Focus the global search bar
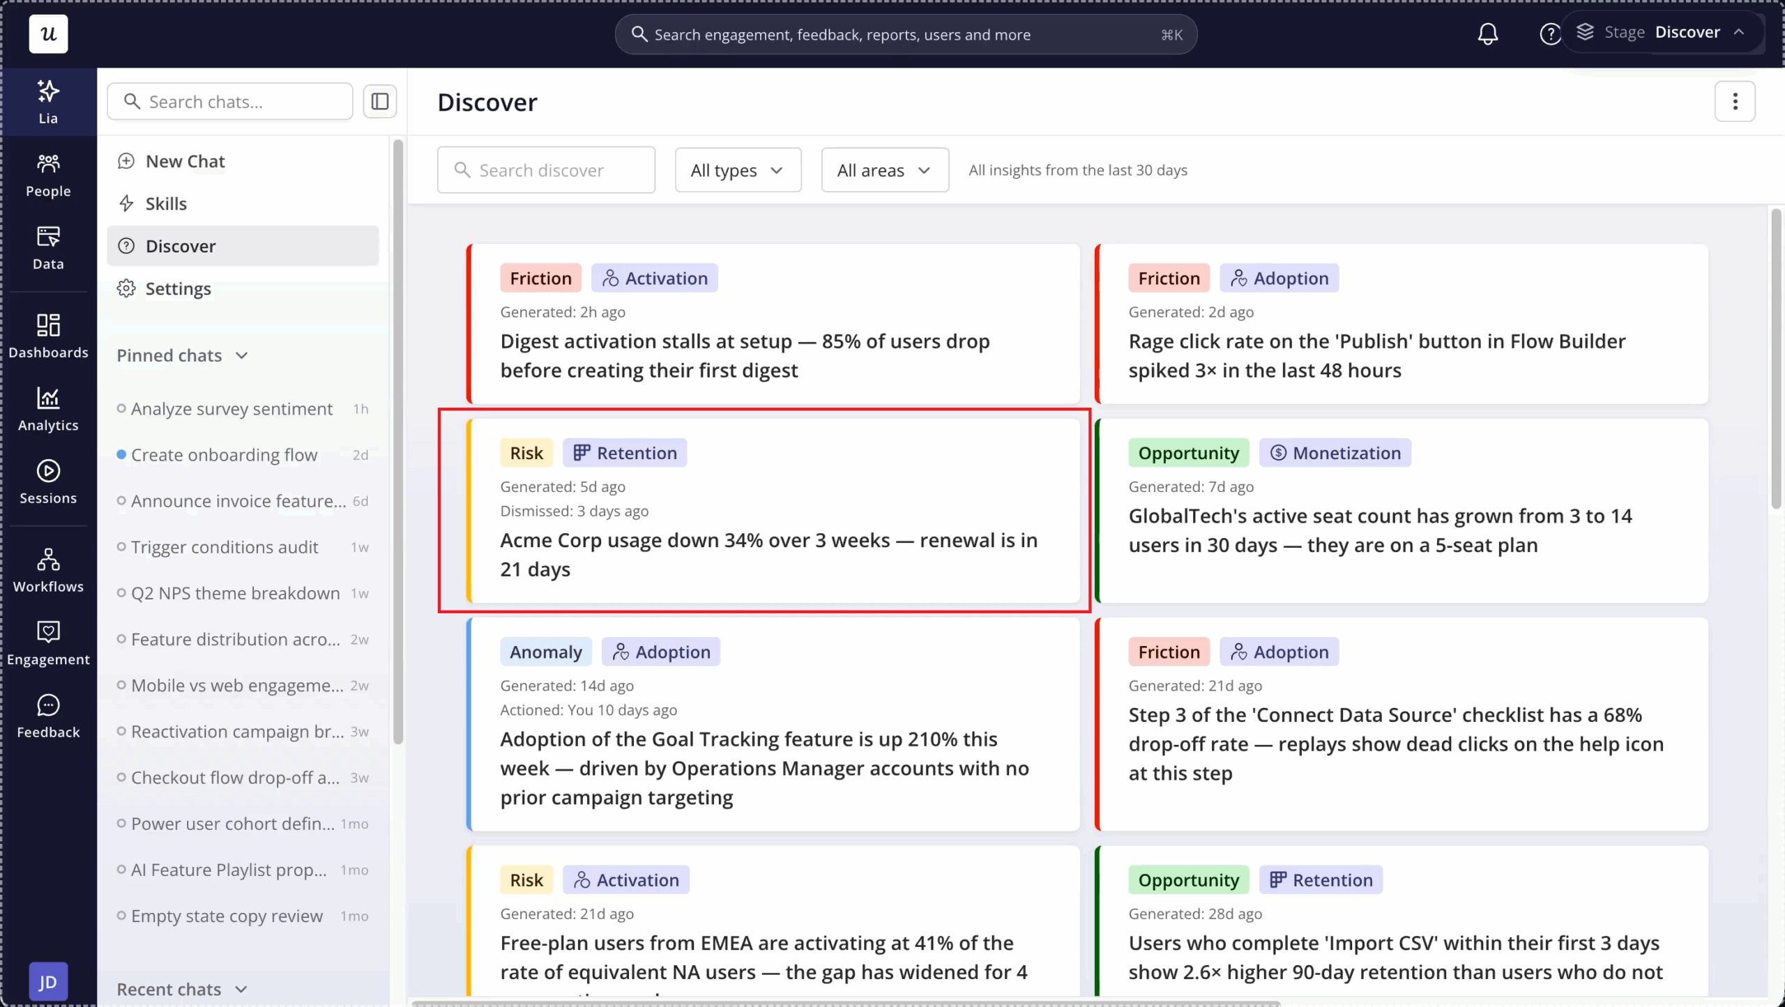The width and height of the screenshot is (1785, 1007). pos(906,34)
